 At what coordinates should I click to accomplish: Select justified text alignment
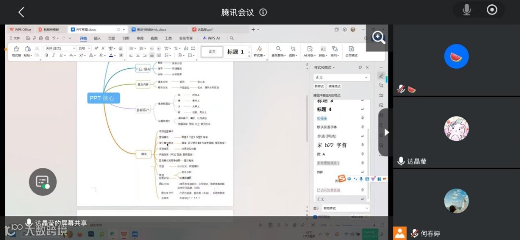(152, 55)
